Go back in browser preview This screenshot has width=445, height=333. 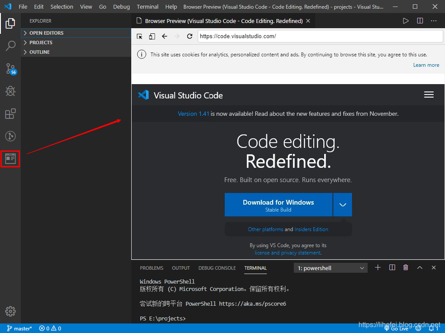(165, 36)
